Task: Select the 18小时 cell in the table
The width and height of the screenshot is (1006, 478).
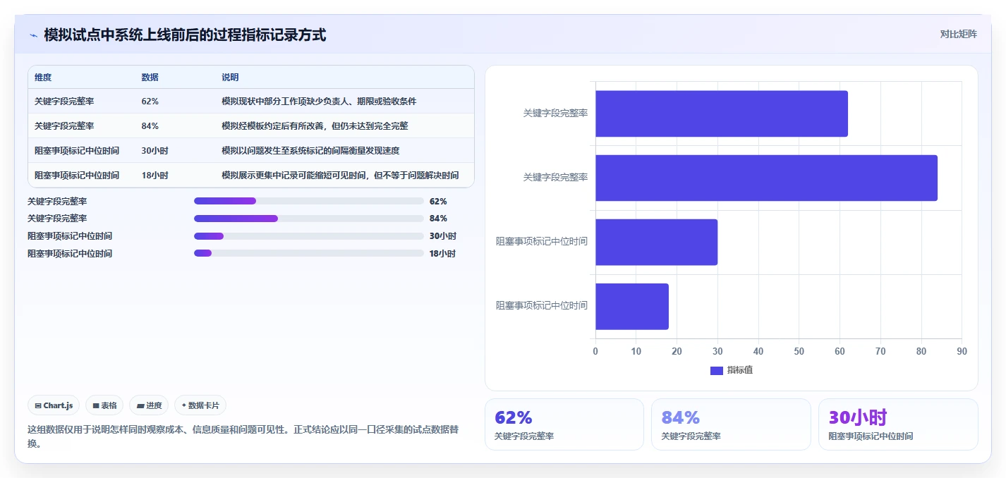Action: pos(154,176)
